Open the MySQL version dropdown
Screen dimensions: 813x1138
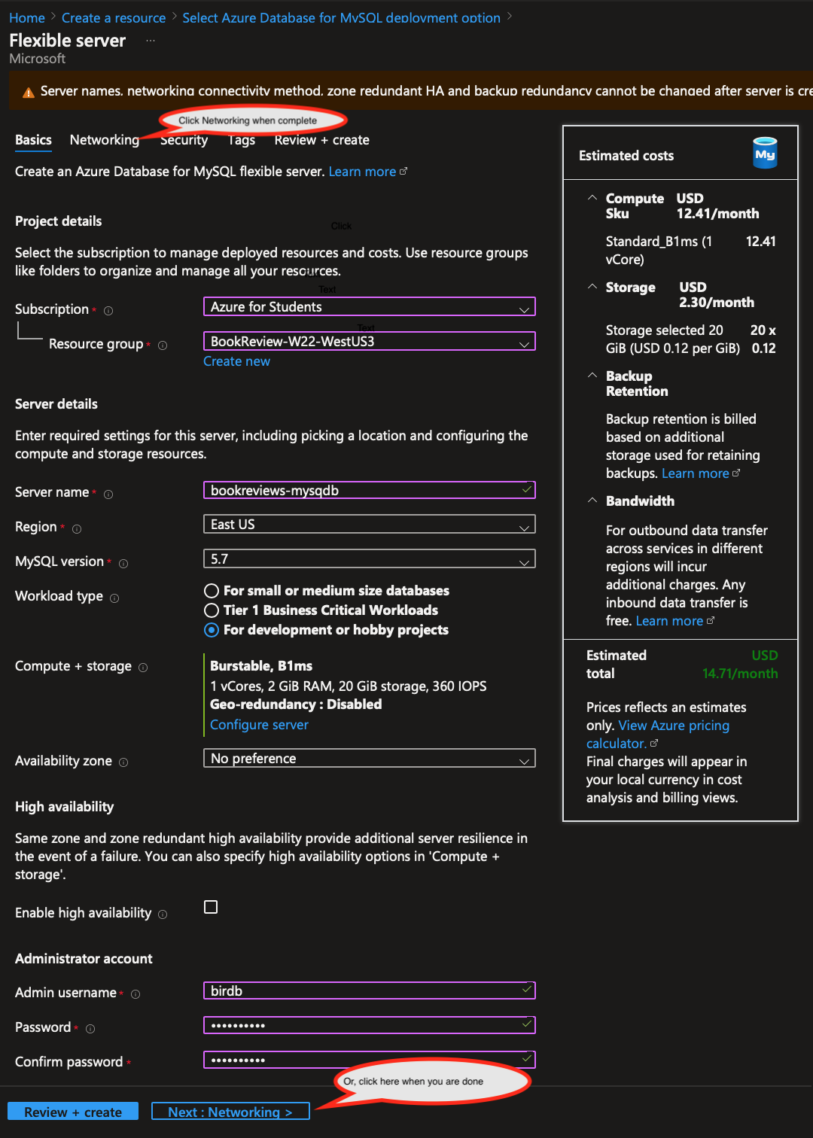[370, 559]
